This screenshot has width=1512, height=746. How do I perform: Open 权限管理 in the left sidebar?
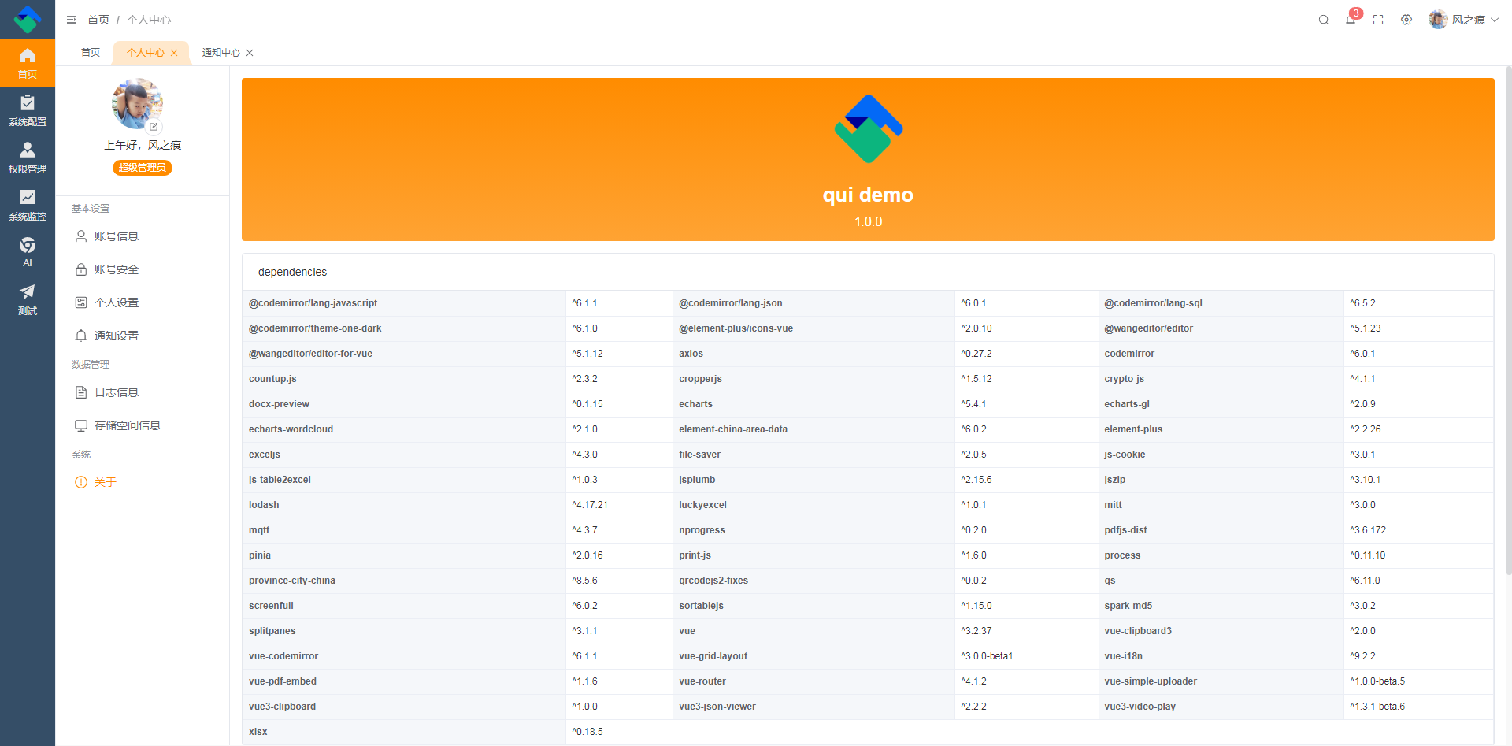pyautogui.click(x=28, y=158)
